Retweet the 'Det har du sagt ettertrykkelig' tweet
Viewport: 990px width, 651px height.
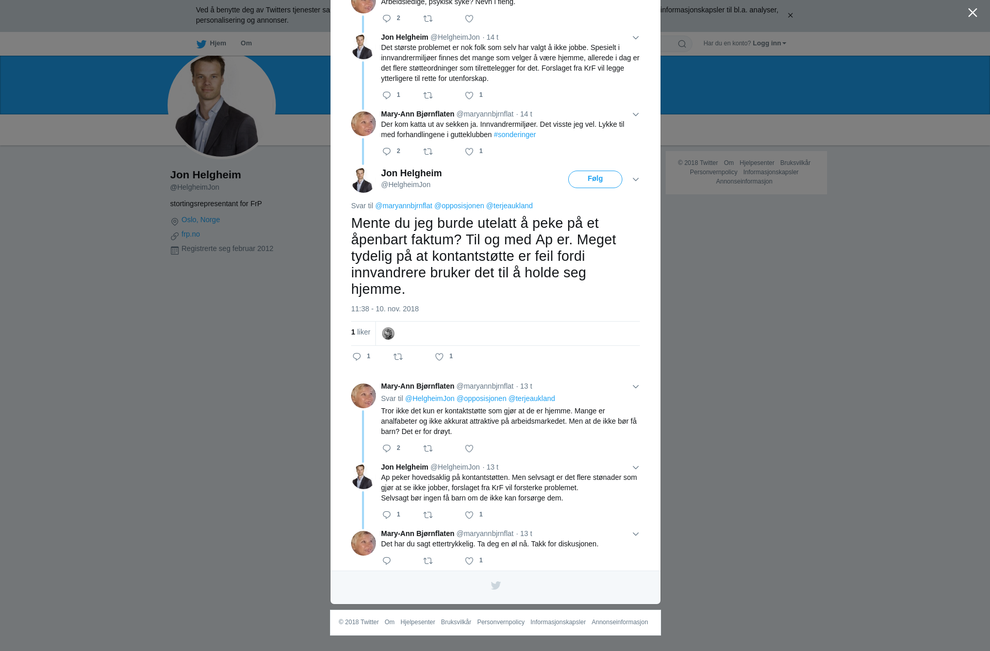click(x=428, y=561)
